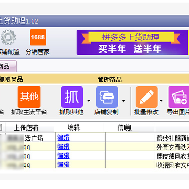
Task: Select the 外套女春秋 product title cell
Action: [x=172, y=146]
